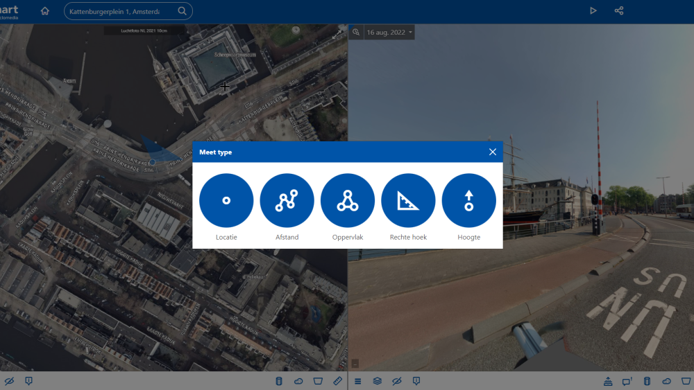The width and height of the screenshot is (694, 390).
Task: Toggle visibility eye in map toolbar
Action: 10,381
